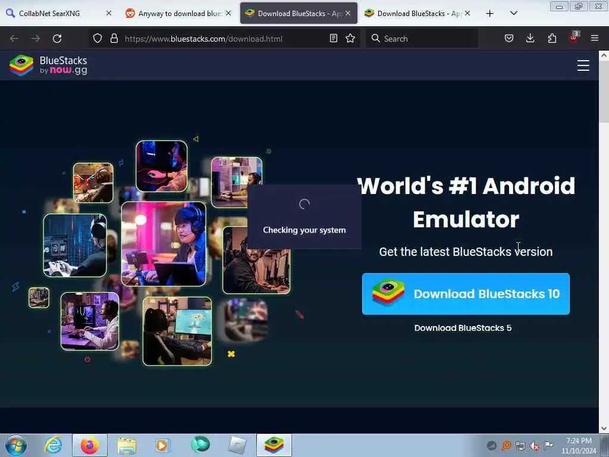Select the active Download BlueStacks tab

point(299,13)
